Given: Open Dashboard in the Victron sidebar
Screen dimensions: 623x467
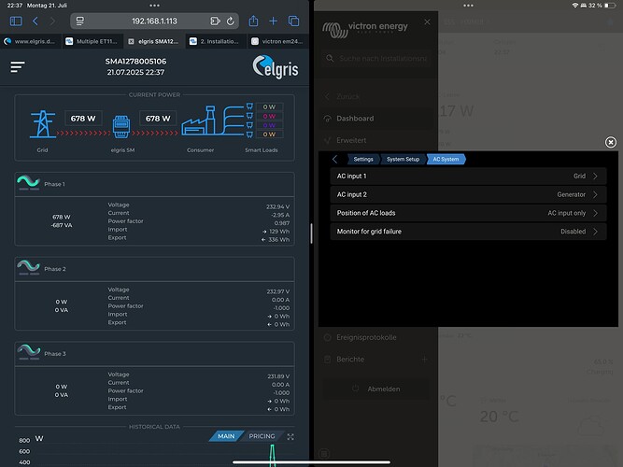Looking at the screenshot, I should (355, 119).
